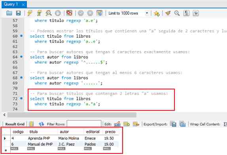Click the comment on line 71

point(99,94)
